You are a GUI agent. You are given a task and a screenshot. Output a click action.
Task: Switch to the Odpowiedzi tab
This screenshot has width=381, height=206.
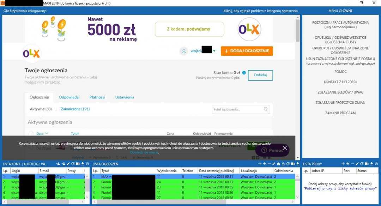(69, 97)
